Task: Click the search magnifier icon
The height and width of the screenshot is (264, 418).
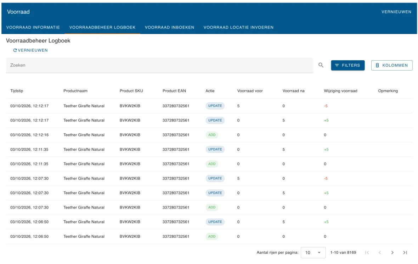Action: (x=321, y=65)
